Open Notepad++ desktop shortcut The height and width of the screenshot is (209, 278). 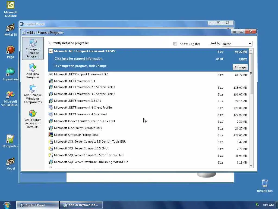[x=10, y=141]
